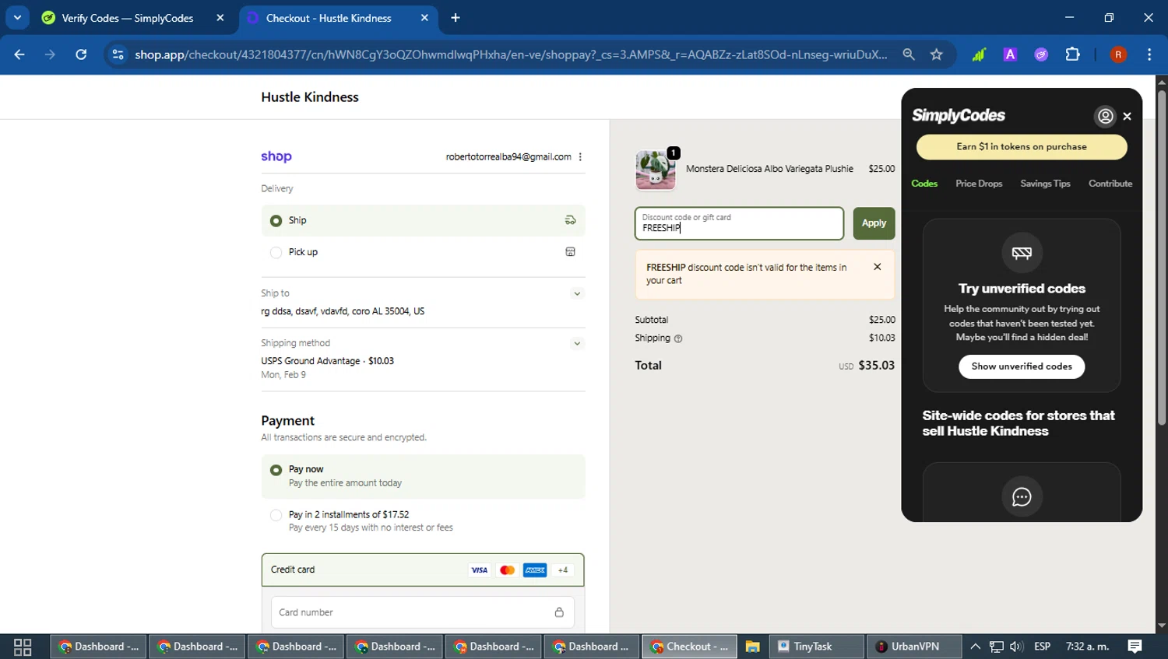Open Chrome three-dot menu
1168x659 pixels.
(x=1149, y=54)
